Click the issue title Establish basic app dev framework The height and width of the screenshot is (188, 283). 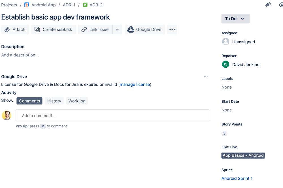(x=56, y=17)
